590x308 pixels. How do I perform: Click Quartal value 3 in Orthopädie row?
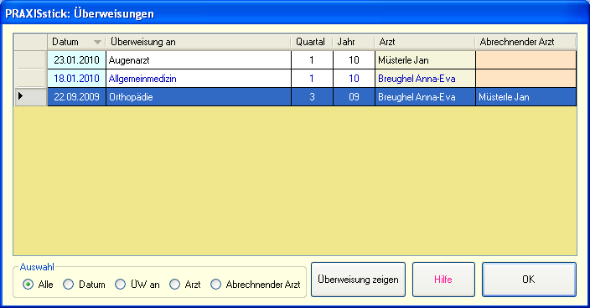(312, 97)
